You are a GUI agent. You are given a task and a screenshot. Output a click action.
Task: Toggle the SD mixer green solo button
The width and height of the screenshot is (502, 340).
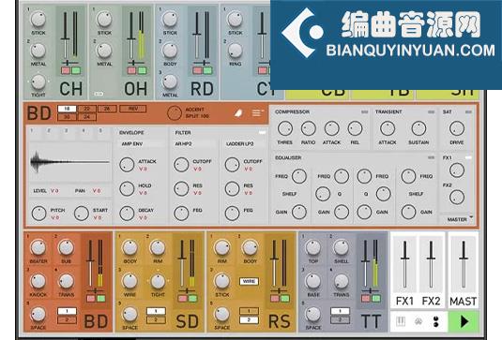pyautogui.click(x=192, y=299)
